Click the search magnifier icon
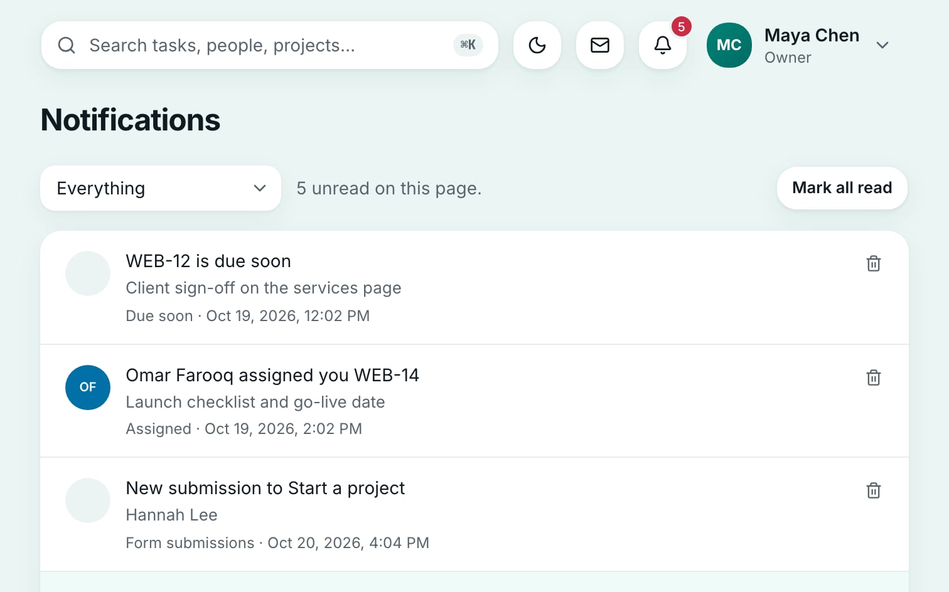Image resolution: width=949 pixels, height=592 pixels. pos(67,45)
